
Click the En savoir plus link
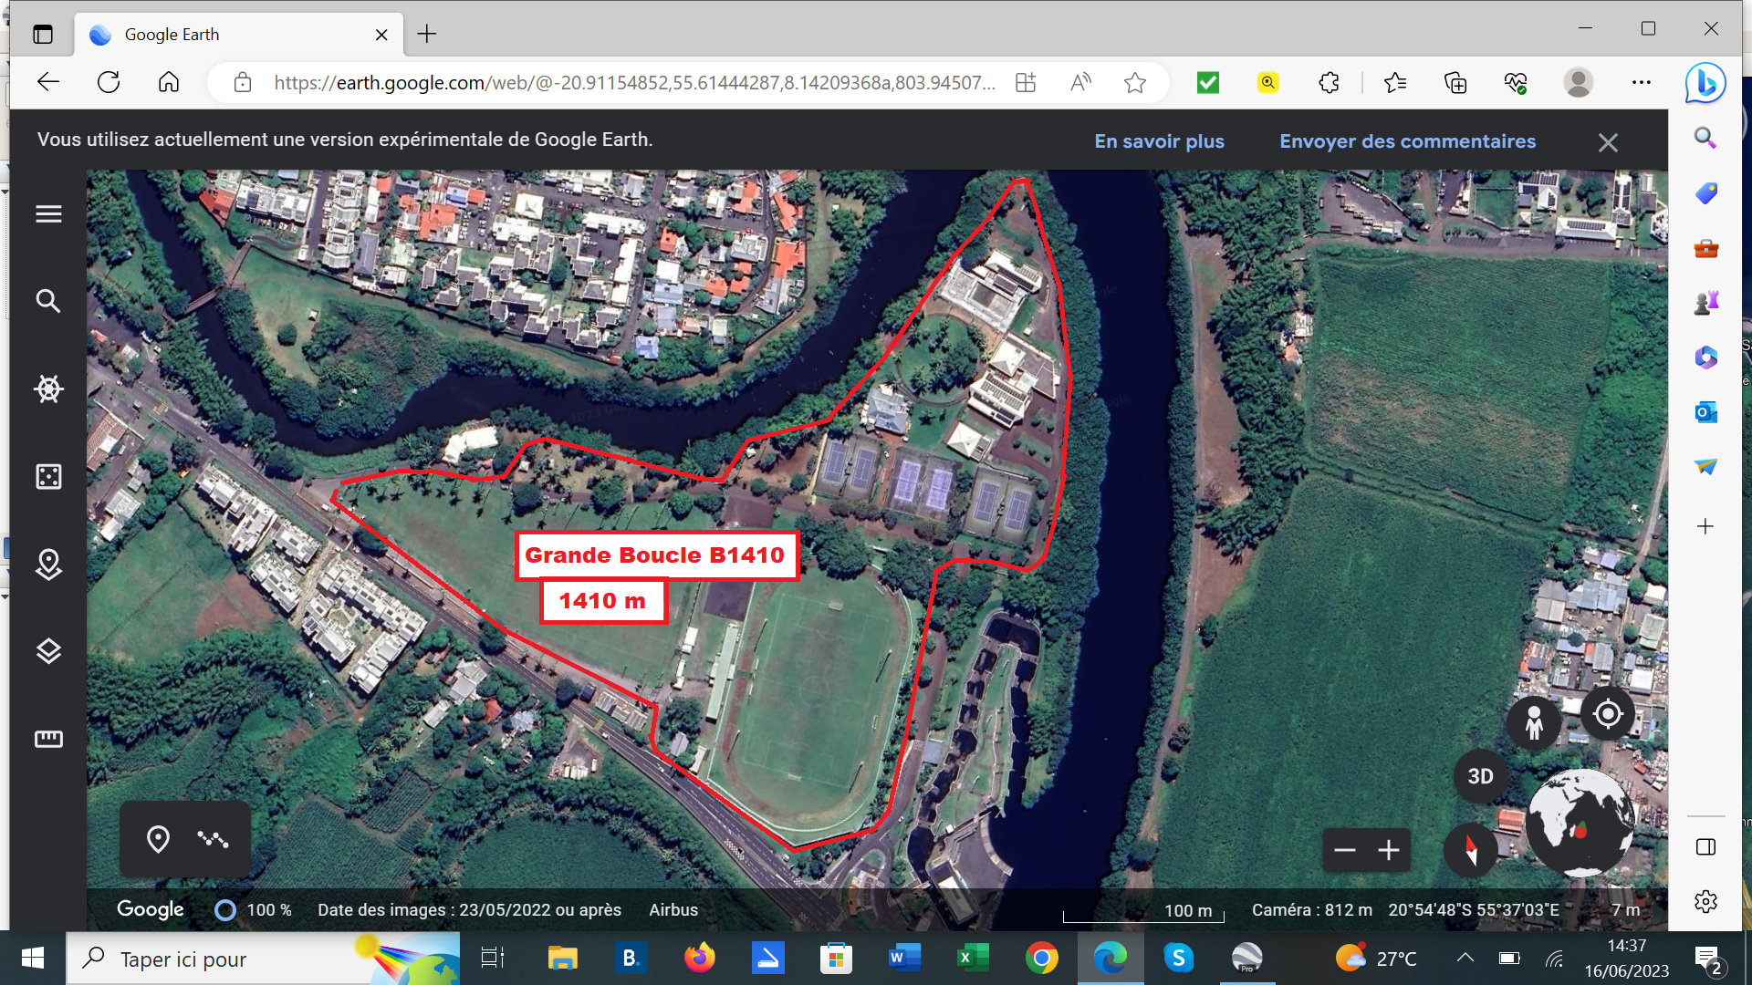click(x=1159, y=141)
